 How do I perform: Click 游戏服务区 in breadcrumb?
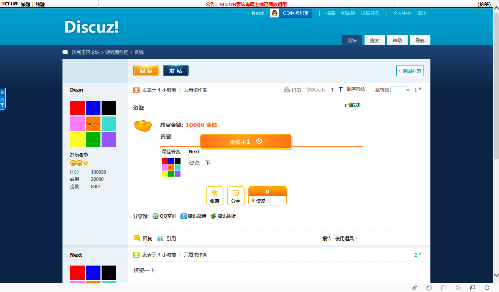117,52
